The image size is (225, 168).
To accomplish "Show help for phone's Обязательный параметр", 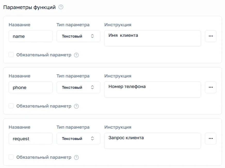I will (x=76, y=106).
